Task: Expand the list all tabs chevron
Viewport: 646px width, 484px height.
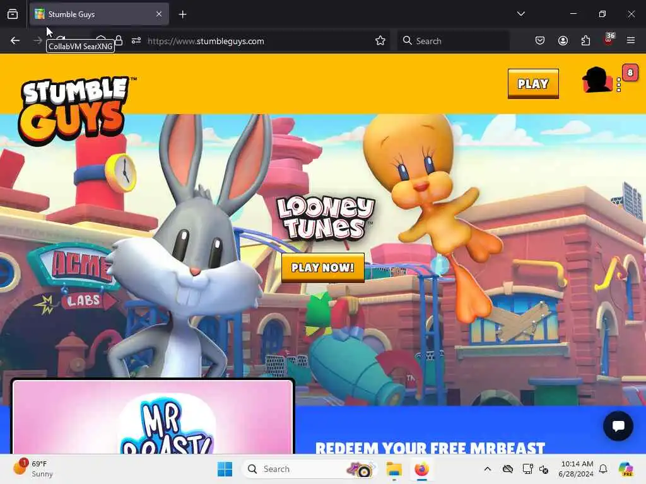Action: (x=520, y=14)
